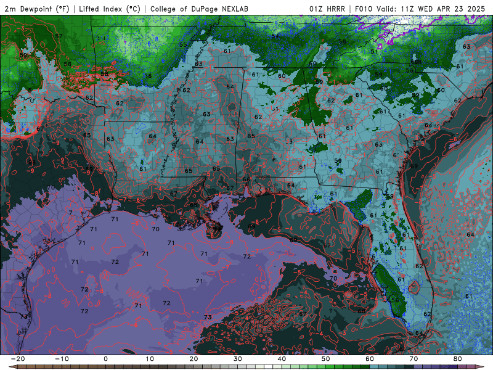This screenshot has width=493, height=370.
Task: Click the '20' color scale label
Action: [x=194, y=359]
